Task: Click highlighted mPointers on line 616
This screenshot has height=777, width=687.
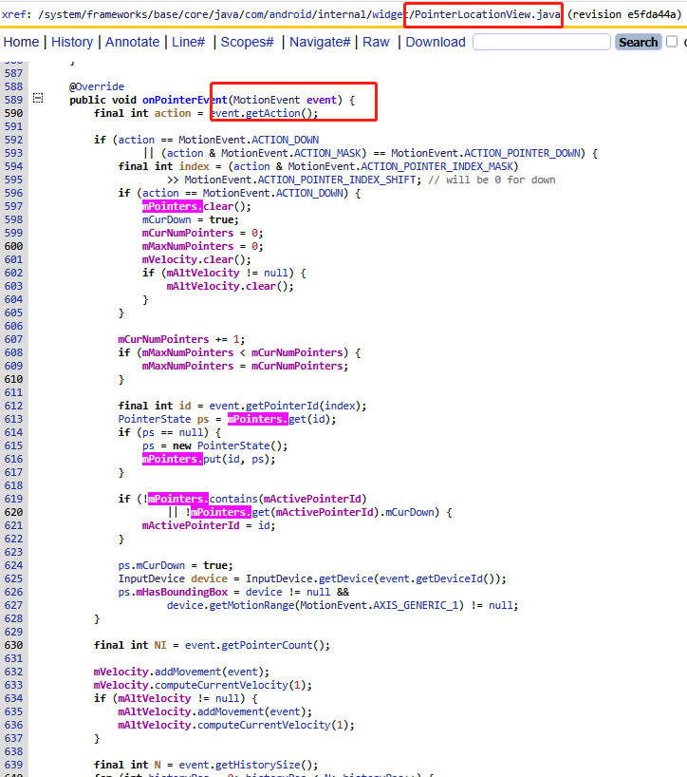Action: [173, 460]
